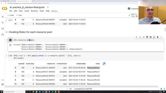Click the 'timestamp' column header in lower table
This screenshot has height=93, width=166.
tap(81, 64)
